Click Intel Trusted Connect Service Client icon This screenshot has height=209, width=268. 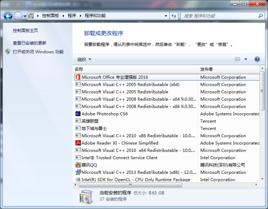[78, 157]
